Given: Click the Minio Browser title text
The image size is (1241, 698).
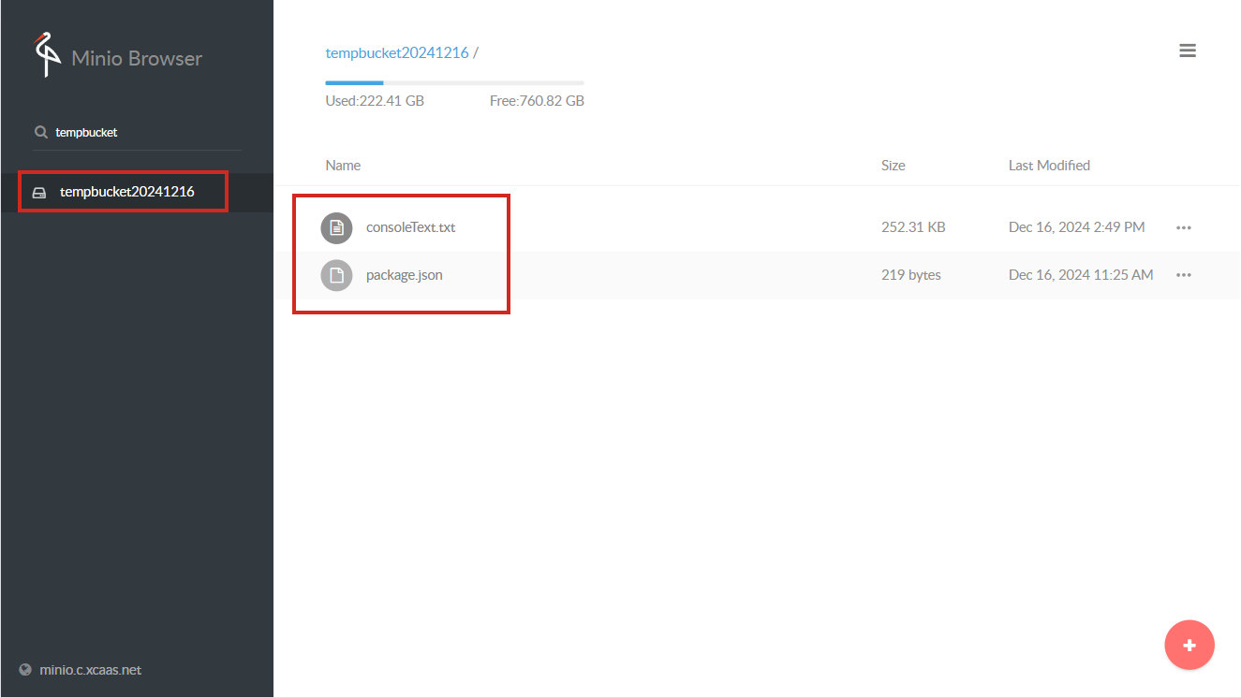Looking at the screenshot, I should (137, 58).
